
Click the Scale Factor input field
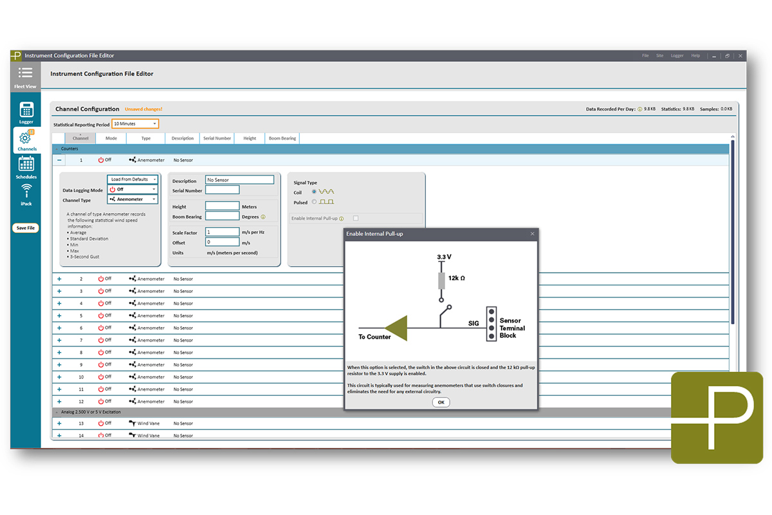pos(222,232)
